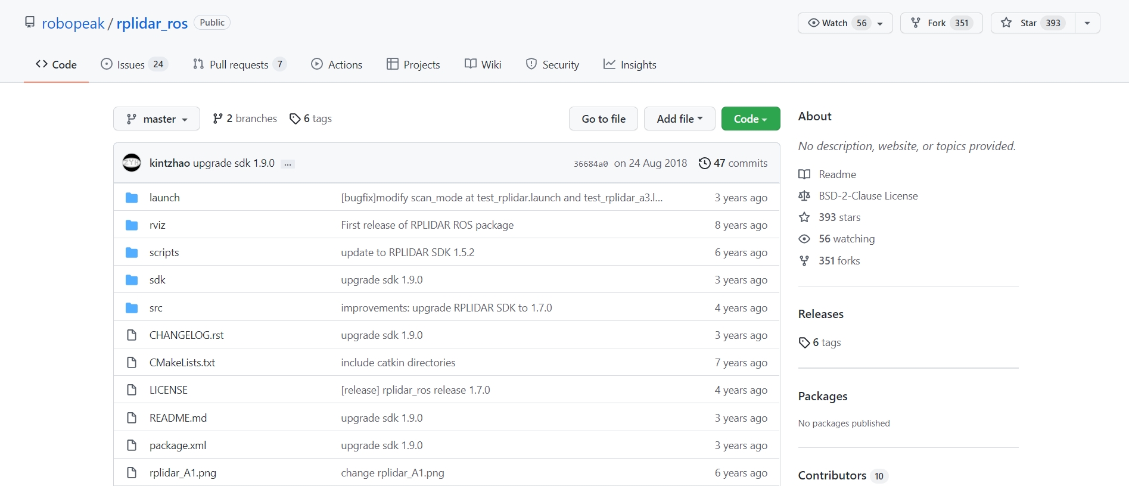Click the clock history icon by 47 commits
1129x486 pixels.
(704, 163)
